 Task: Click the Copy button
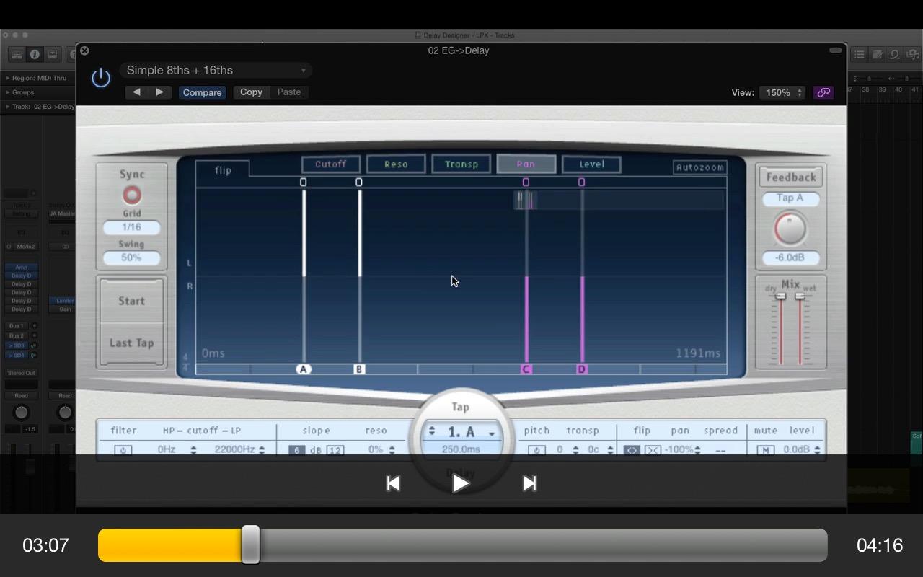pyautogui.click(x=251, y=92)
